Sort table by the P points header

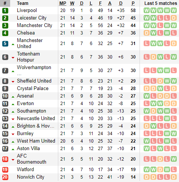(x=133, y=3)
